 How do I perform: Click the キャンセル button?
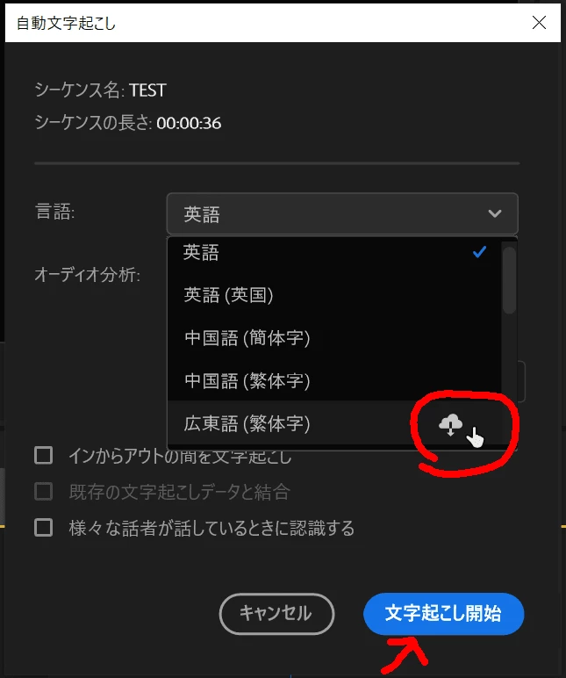point(276,614)
